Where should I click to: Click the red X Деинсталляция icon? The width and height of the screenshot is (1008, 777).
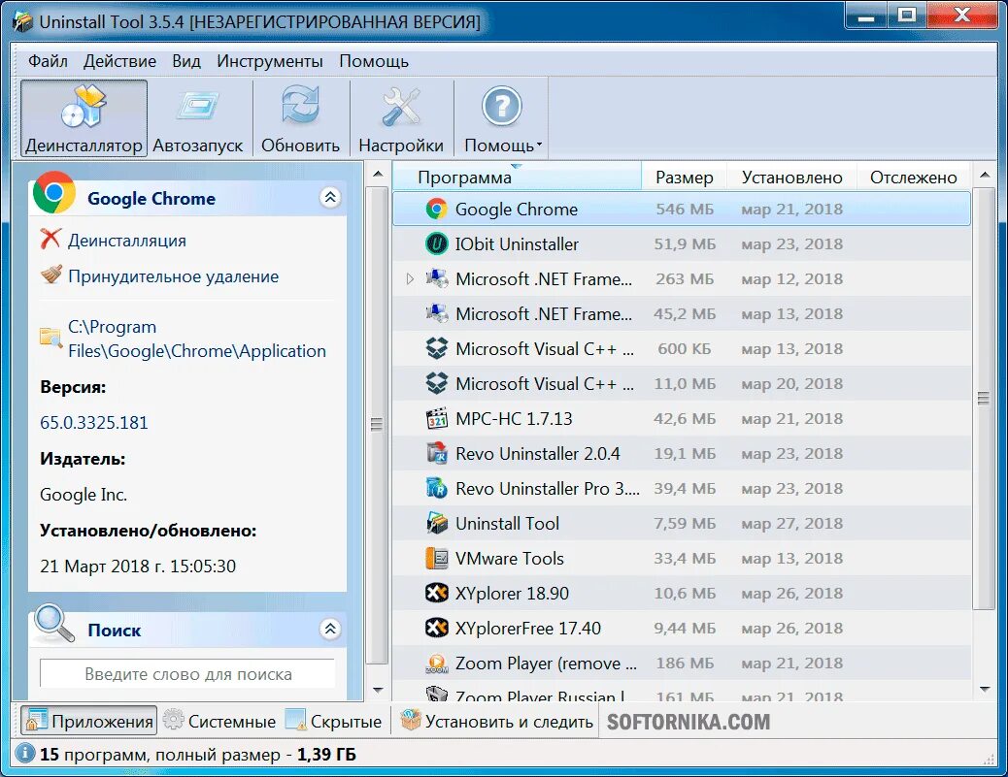pyautogui.click(x=50, y=239)
